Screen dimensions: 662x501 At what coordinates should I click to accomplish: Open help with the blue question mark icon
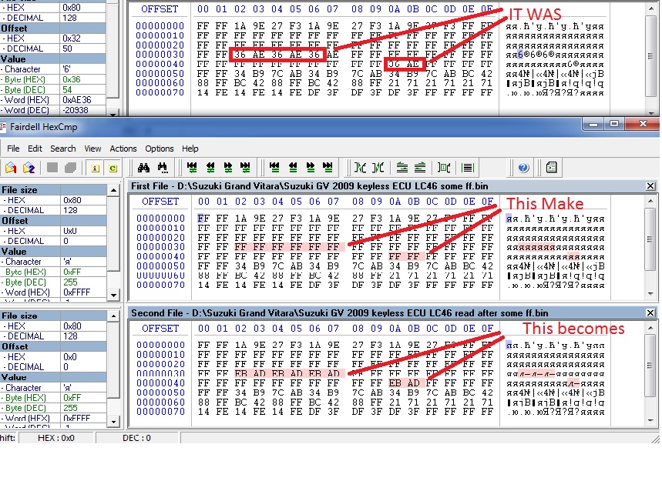click(x=523, y=168)
